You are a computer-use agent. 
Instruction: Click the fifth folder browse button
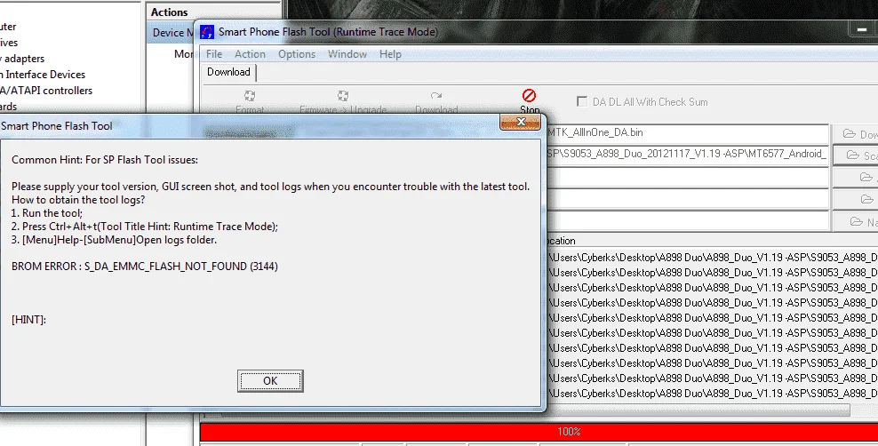[855, 221]
